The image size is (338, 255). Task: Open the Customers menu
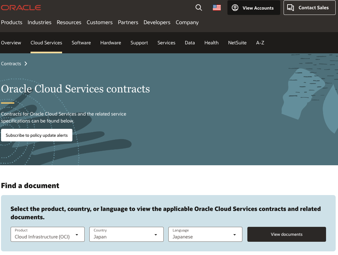click(x=100, y=23)
